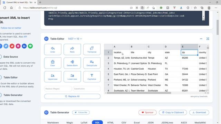This screenshot has width=221, height=124.
Task: Close the Convert XML to Insert SQL tab
Action: tap(35, 2)
